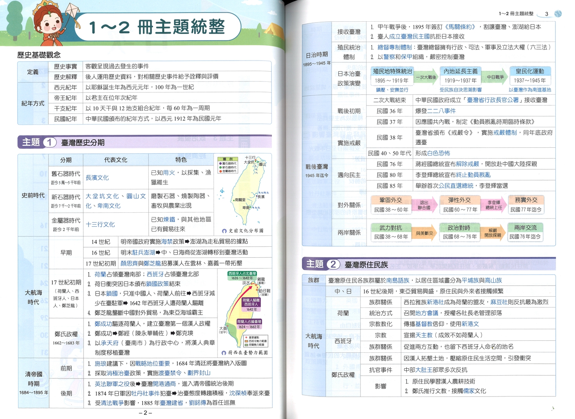Click the '皇民化運動' box
The width and height of the screenshot is (575, 419).
530,76
